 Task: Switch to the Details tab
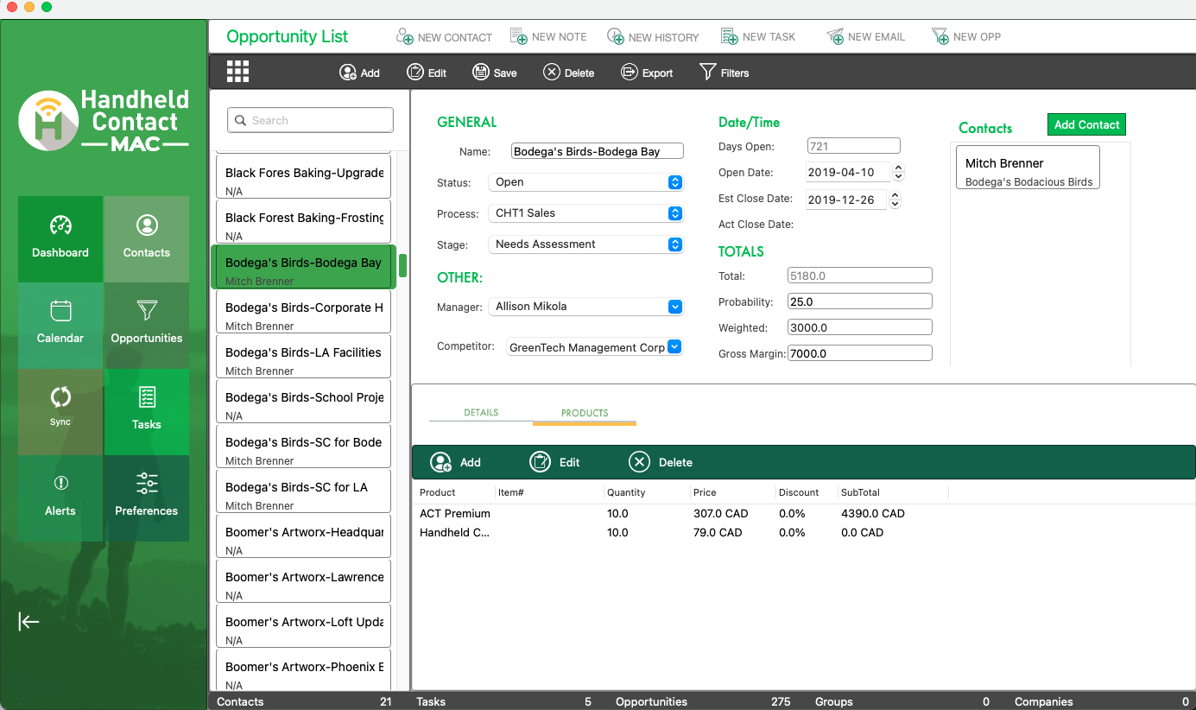pyautogui.click(x=481, y=413)
